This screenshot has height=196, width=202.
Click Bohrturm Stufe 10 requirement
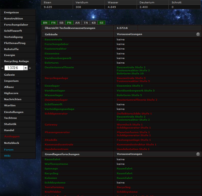coord(130,74)
